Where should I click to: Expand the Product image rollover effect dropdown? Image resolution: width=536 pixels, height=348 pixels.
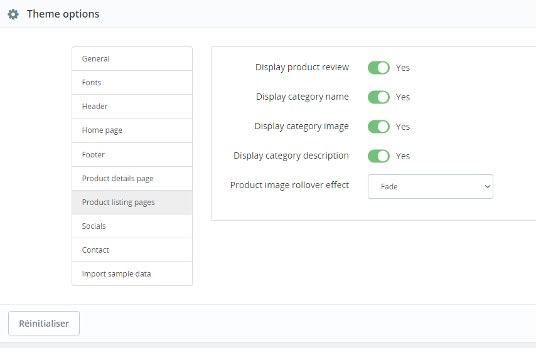tap(430, 186)
